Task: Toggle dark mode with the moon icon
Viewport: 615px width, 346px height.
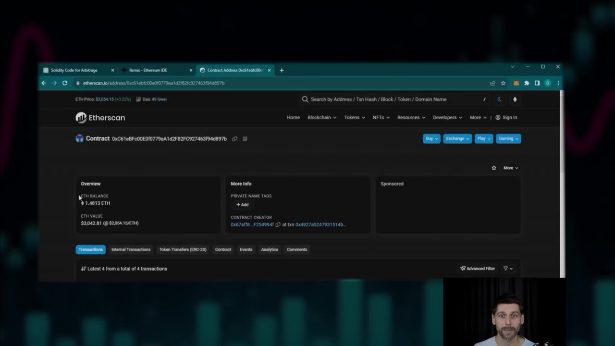Action: tap(499, 99)
